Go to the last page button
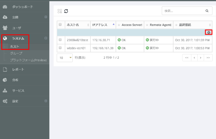 (x=208, y=57)
